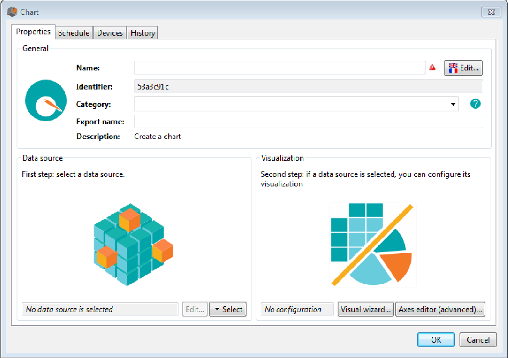Switch to the Devices tab
508x358 pixels.
click(x=110, y=33)
